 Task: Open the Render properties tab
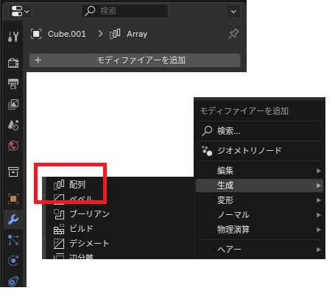(13, 63)
